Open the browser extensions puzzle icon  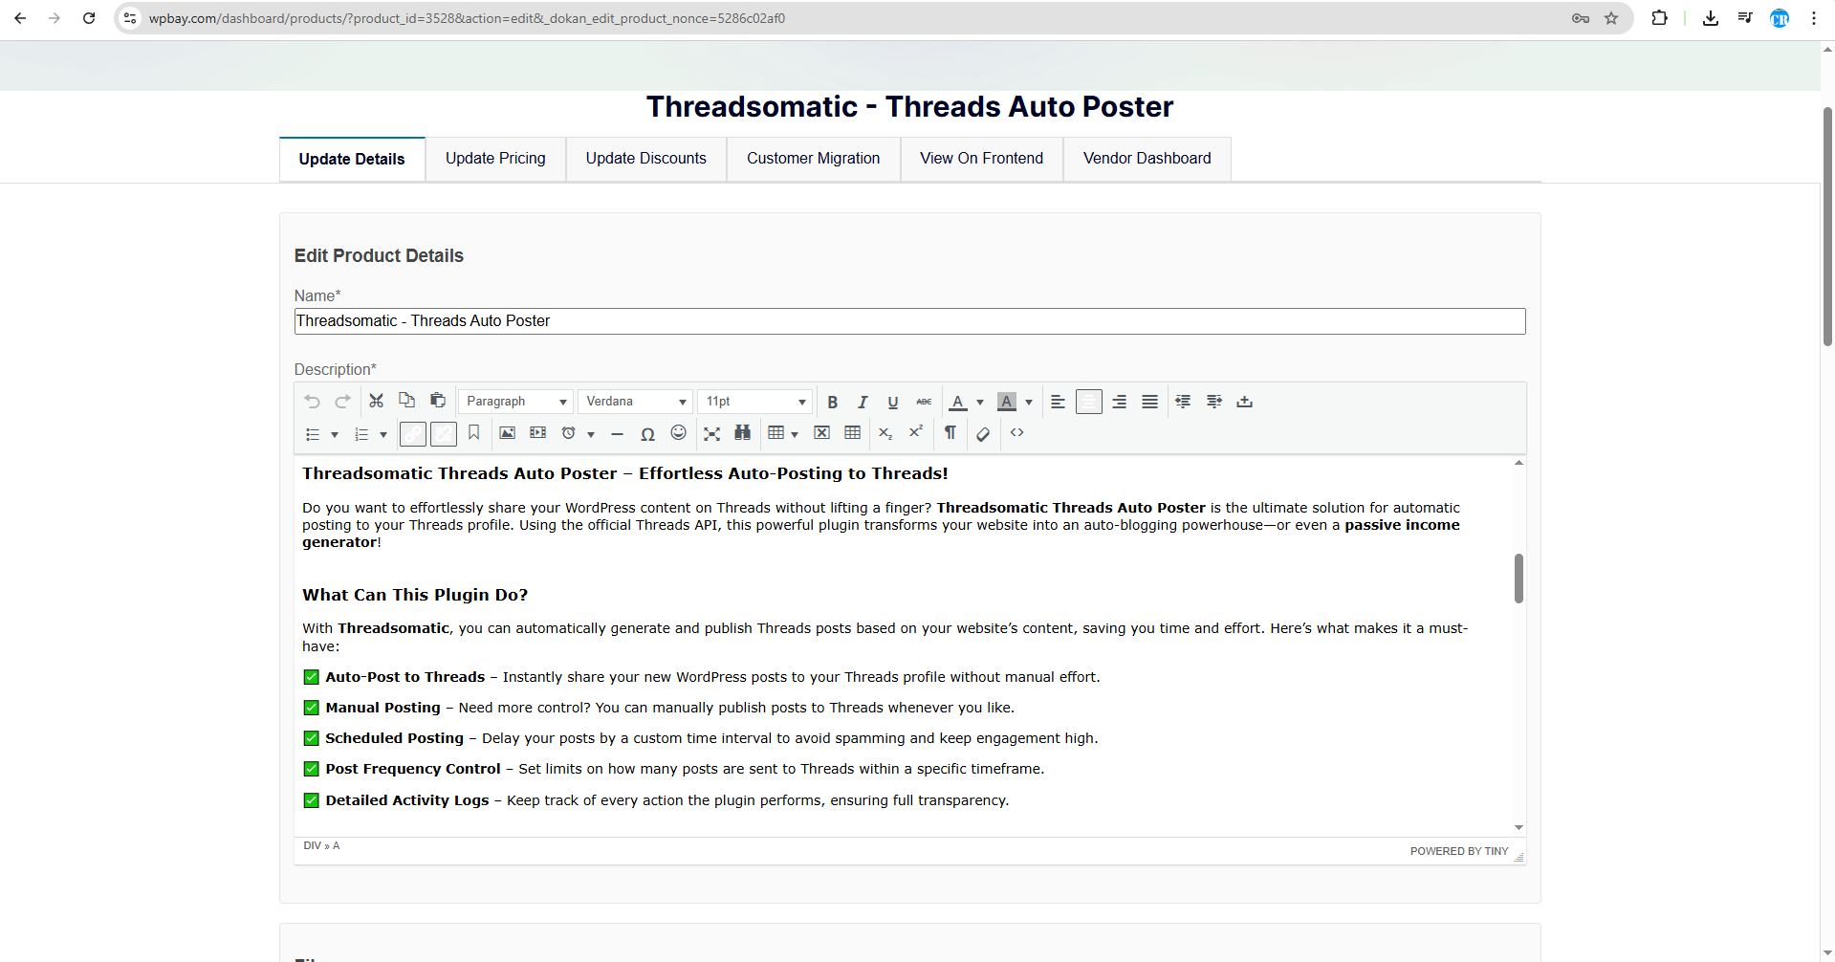click(1659, 18)
